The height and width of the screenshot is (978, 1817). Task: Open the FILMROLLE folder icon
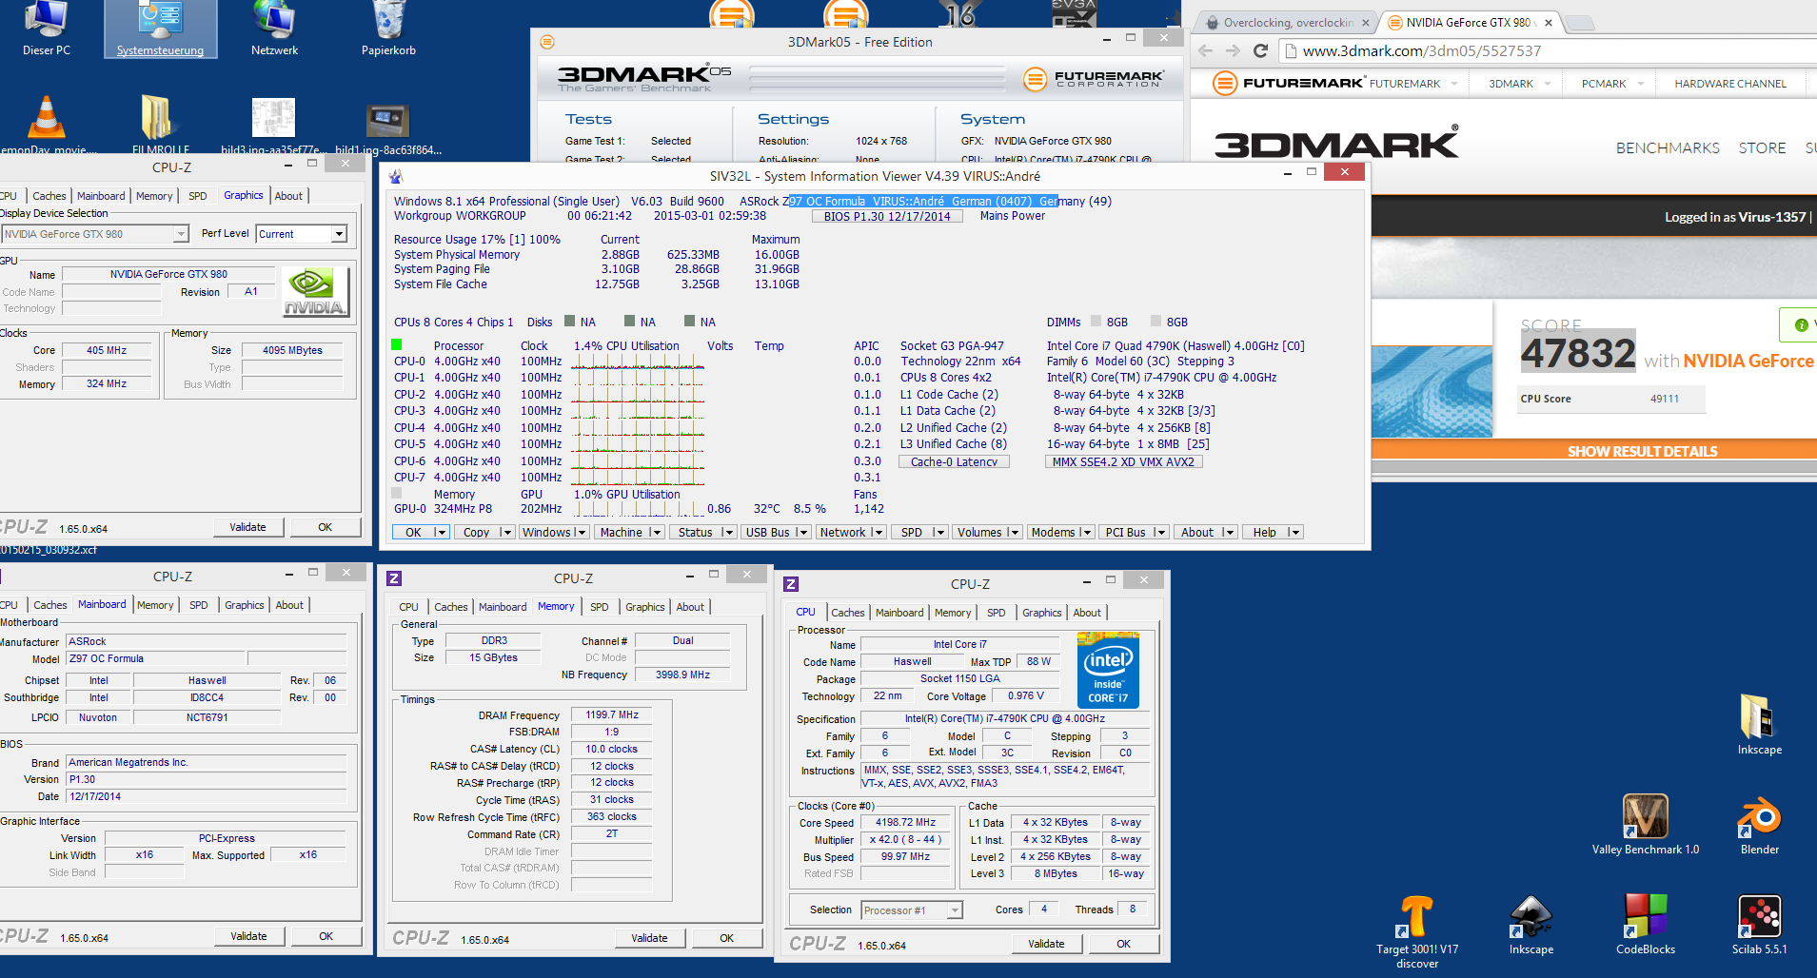pyautogui.click(x=160, y=125)
